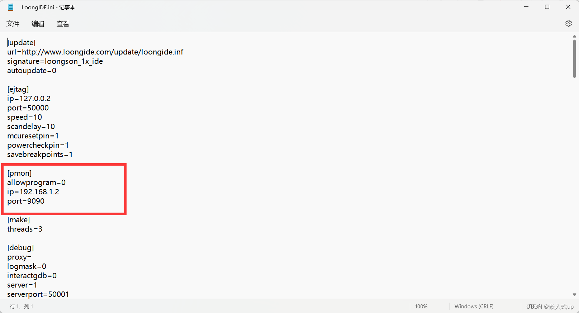579x313 pixels.
Task: Click the vertical scrollbar thumb
Action: click(x=574, y=58)
